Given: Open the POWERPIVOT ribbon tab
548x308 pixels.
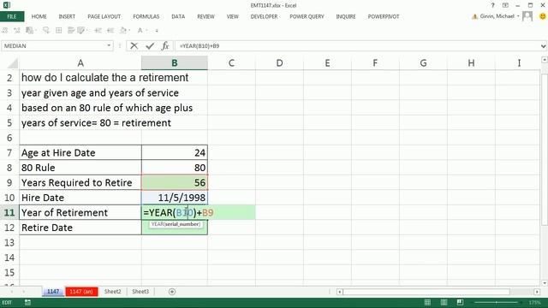Looking at the screenshot, I should pyautogui.click(x=384, y=16).
